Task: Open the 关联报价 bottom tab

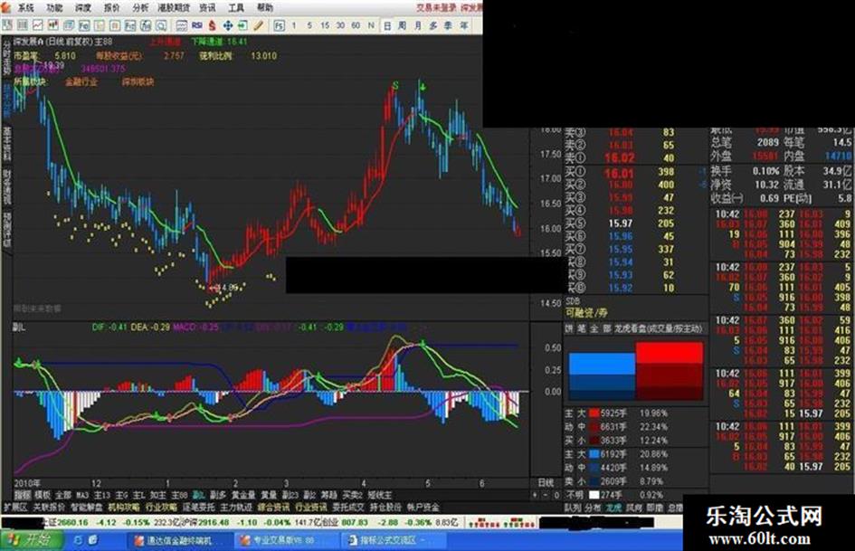Action: (49, 507)
